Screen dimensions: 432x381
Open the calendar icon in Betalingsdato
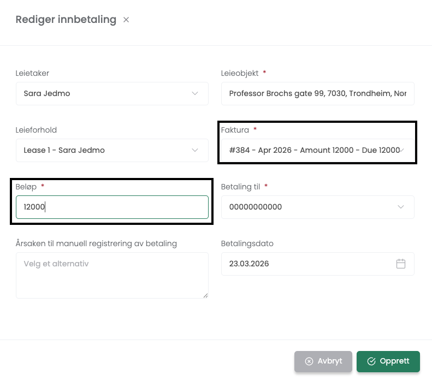400,264
